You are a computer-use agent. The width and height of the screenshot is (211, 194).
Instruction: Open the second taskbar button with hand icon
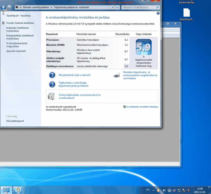click(x=18, y=190)
